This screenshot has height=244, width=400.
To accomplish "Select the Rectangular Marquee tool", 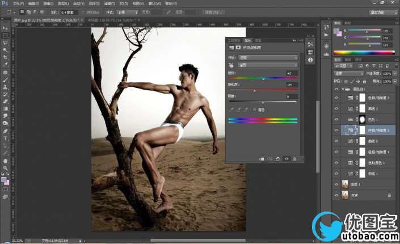I will tap(5, 36).
